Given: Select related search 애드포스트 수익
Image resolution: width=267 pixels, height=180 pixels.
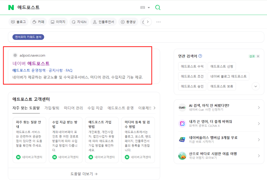Looking at the screenshot, I should 192,66.
